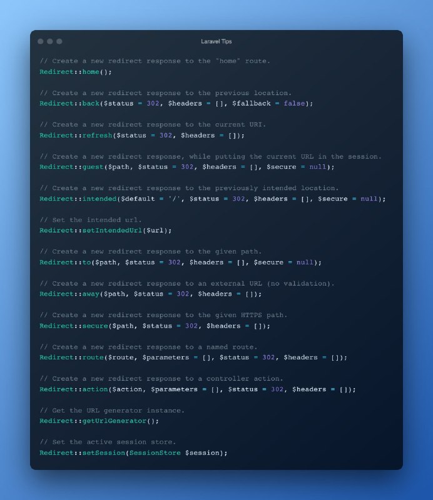This screenshot has width=433, height=500.
Task: Click the Redirect::away code line
Action: pyautogui.click(x=151, y=294)
